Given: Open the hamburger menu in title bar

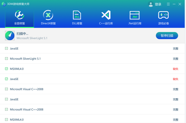Looking at the screenshot, I should (x=168, y=4).
